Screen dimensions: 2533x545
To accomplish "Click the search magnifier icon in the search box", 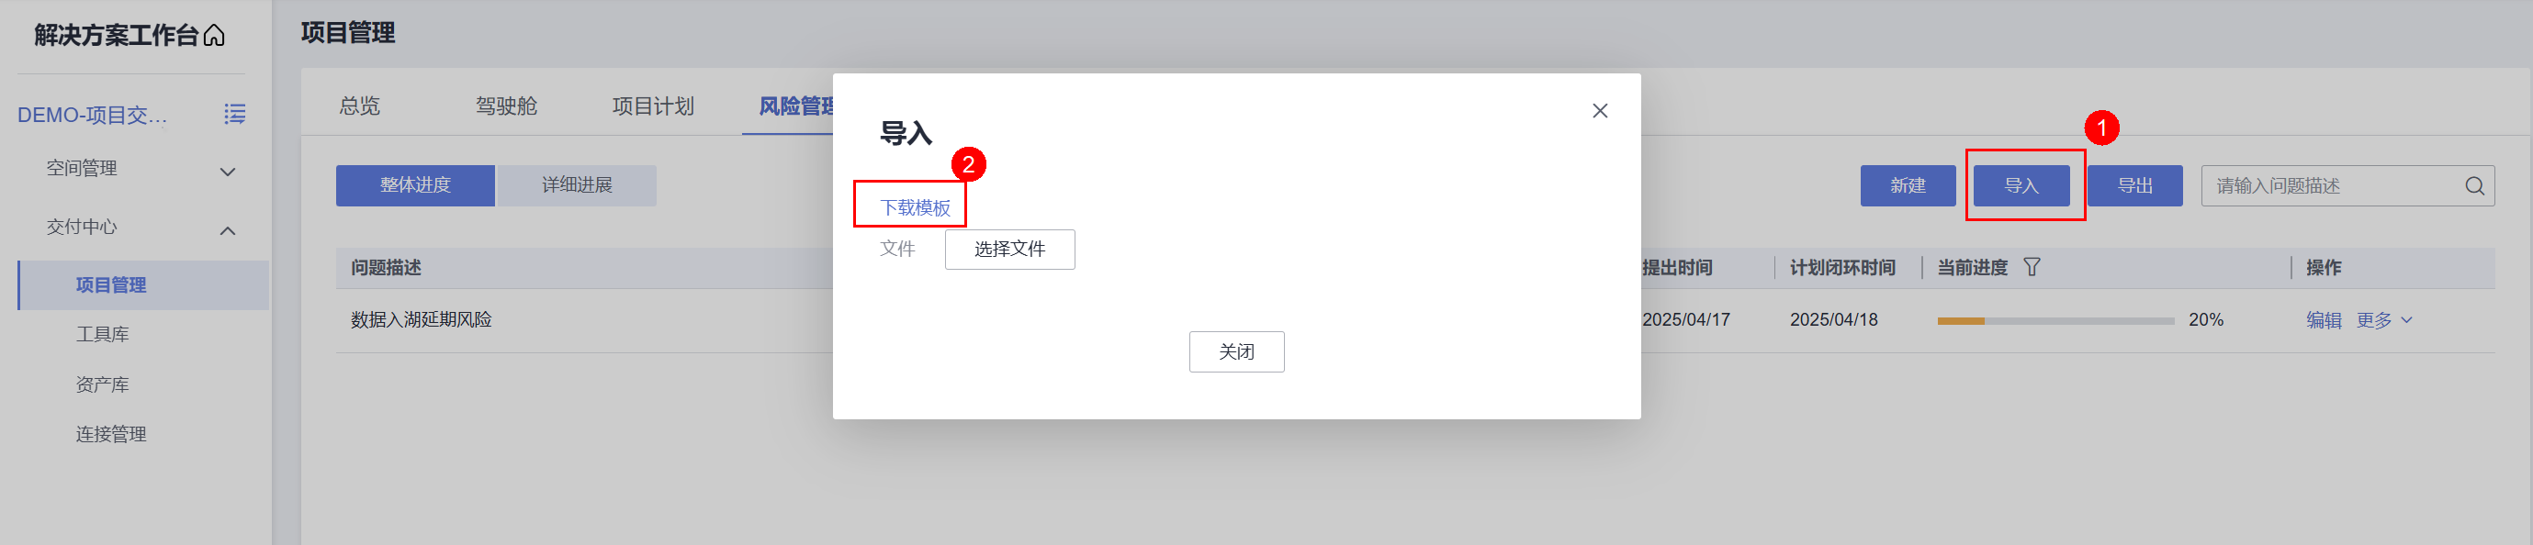I will coord(2474,185).
